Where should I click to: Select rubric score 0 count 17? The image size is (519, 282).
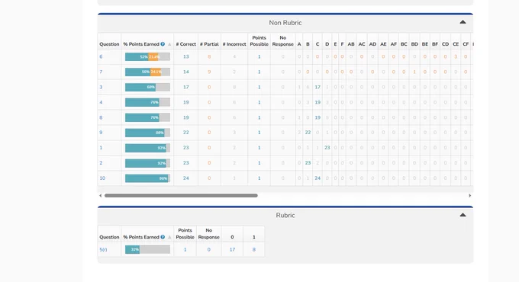pyautogui.click(x=232, y=249)
